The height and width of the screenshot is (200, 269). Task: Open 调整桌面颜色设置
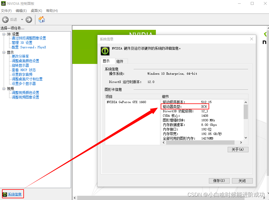point(25,61)
